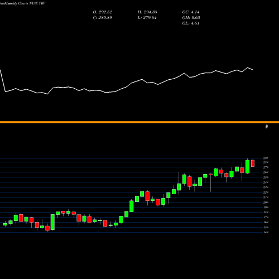Click the last red candlestick on the right
Viewport: 279px width, 279px height.
(253, 163)
